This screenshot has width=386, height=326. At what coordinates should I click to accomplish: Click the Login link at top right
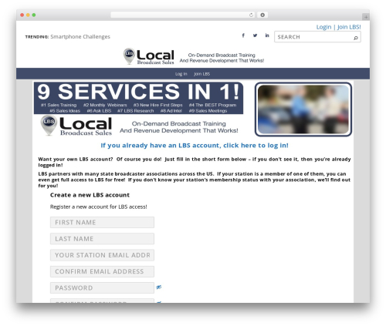[323, 27]
